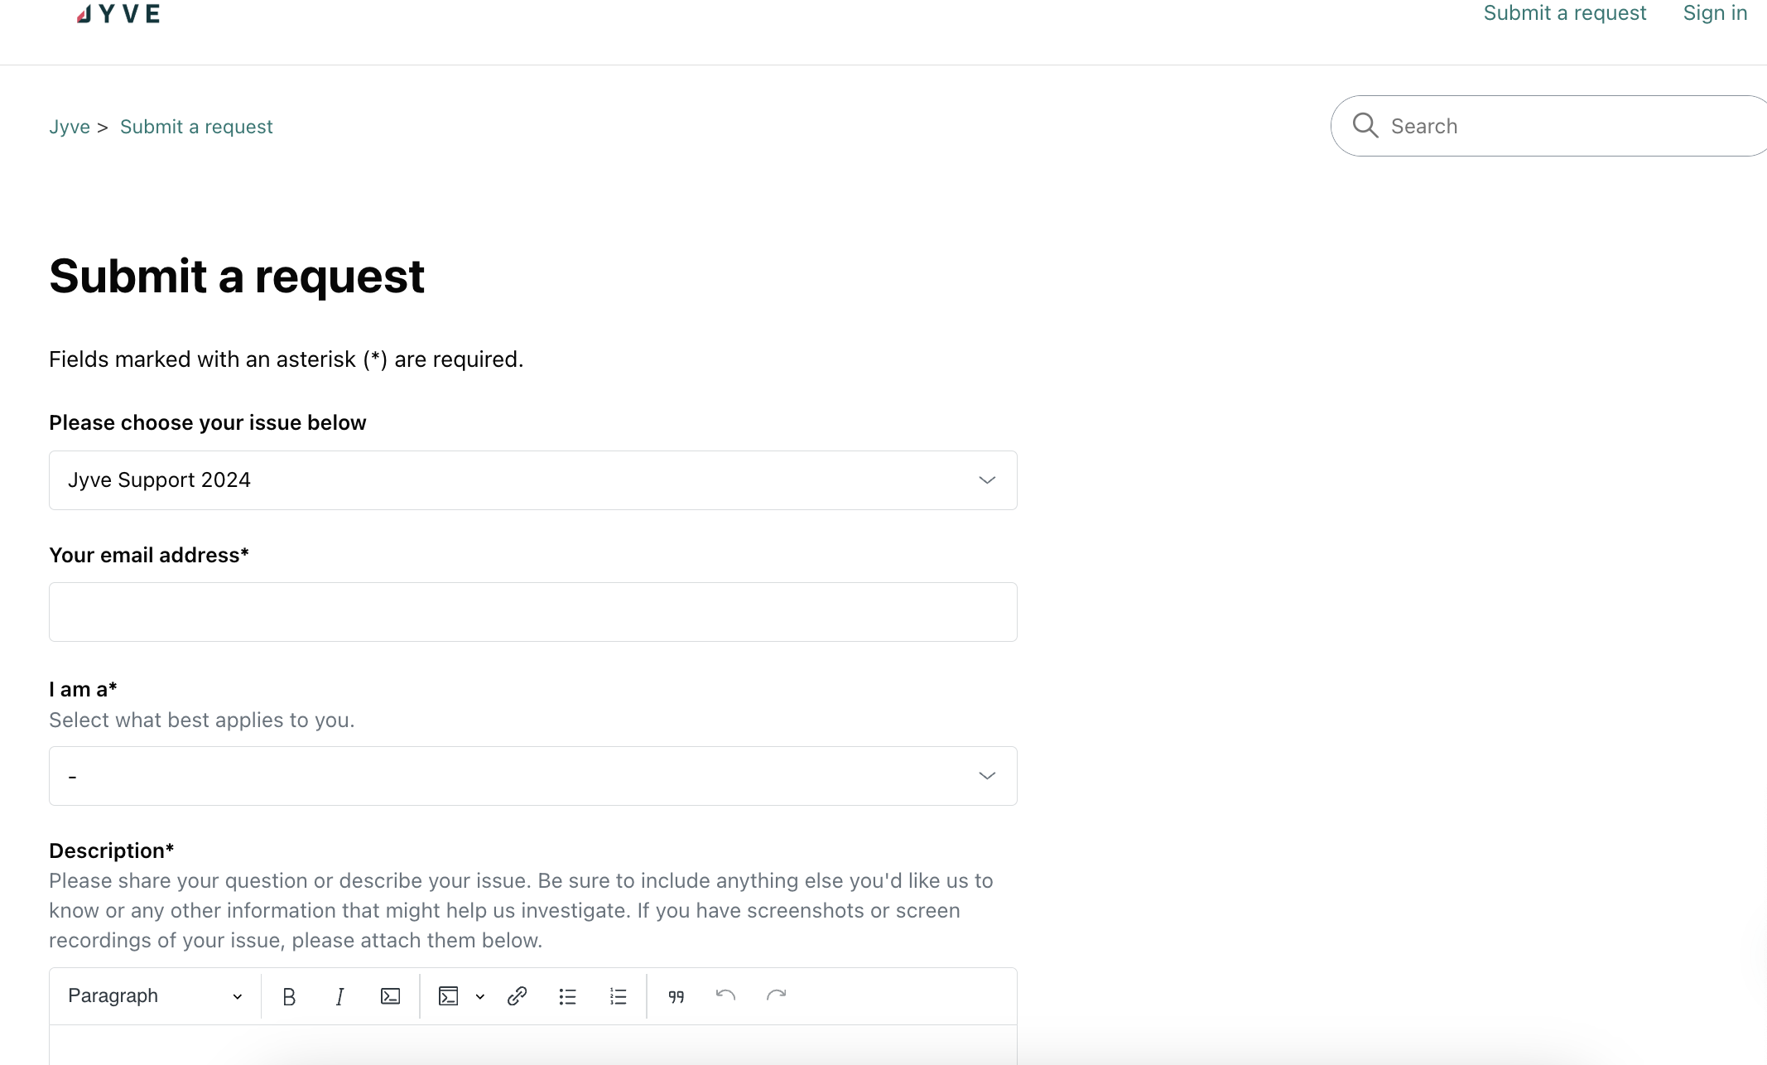1767x1065 pixels.
Task: Insert a block quote
Action: 676,996
